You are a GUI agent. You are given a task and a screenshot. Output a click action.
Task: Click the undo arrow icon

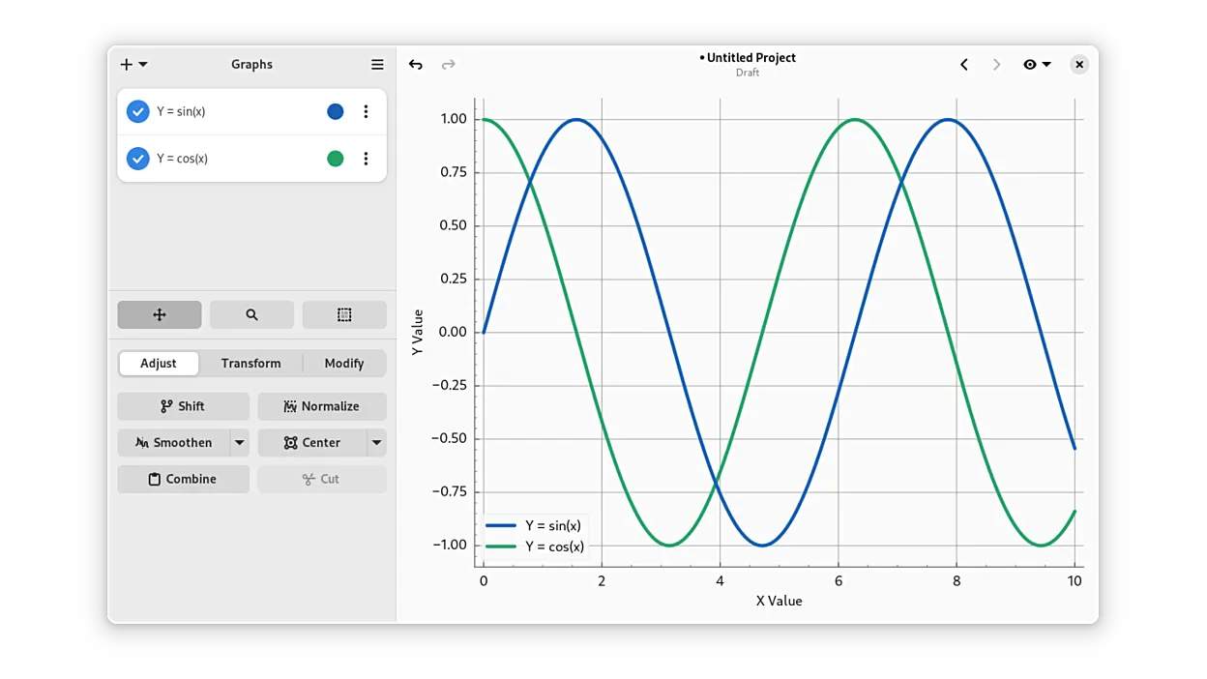coord(416,65)
